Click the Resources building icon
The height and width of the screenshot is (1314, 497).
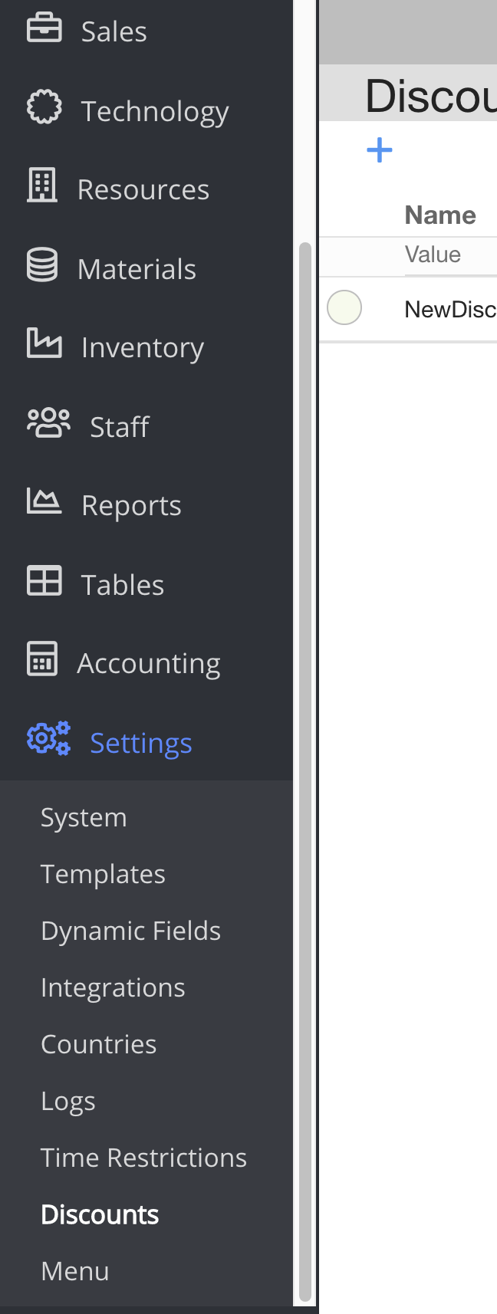pos(42,186)
